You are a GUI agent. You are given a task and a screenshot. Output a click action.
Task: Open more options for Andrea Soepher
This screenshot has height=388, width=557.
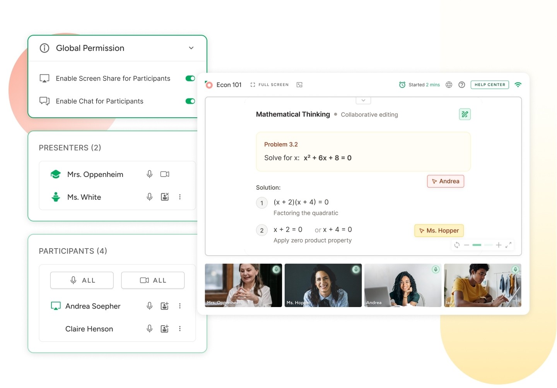point(180,306)
